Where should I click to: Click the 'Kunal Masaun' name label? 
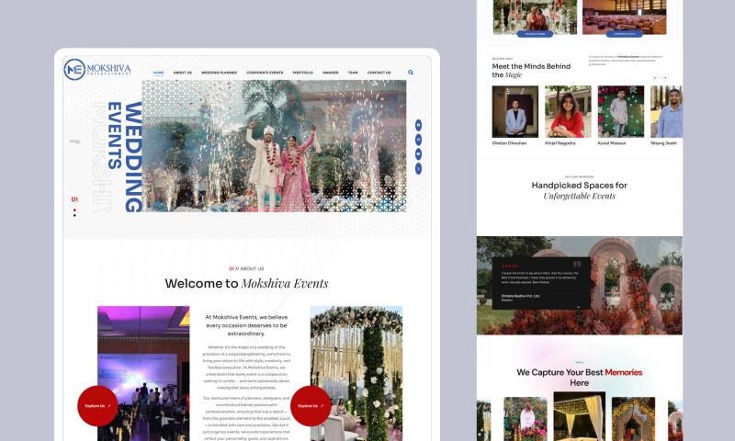click(612, 143)
